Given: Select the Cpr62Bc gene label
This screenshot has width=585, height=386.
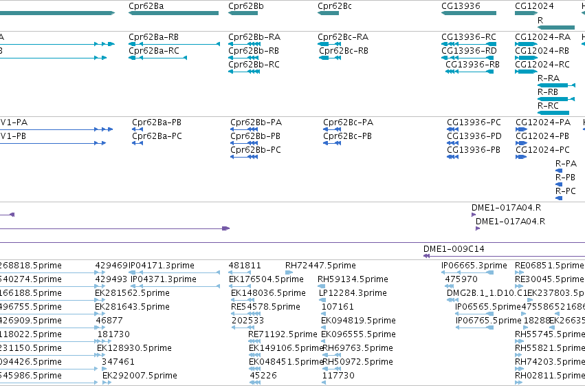Looking at the screenshot, I should (x=335, y=6).
